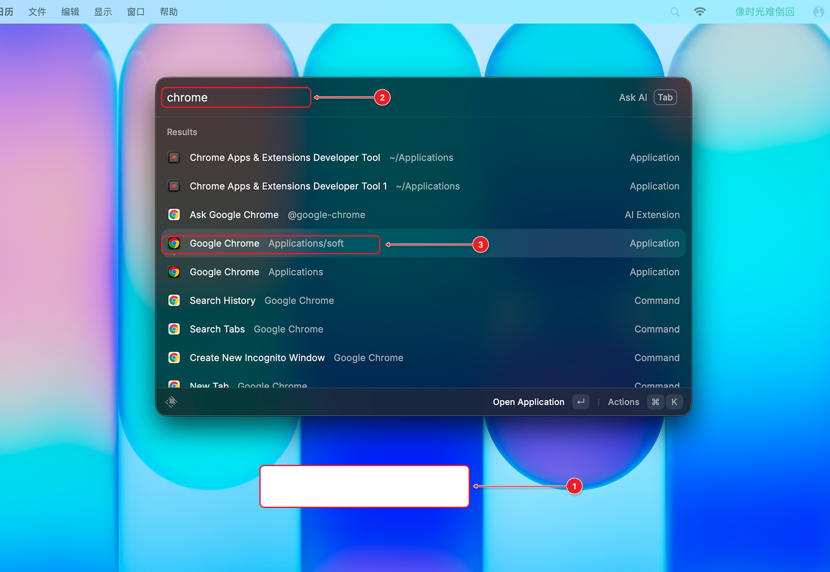Image resolution: width=830 pixels, height=572 pixels.
Task: Click the Ask Google Chrome AI extension icon
Action: [174, 214]
